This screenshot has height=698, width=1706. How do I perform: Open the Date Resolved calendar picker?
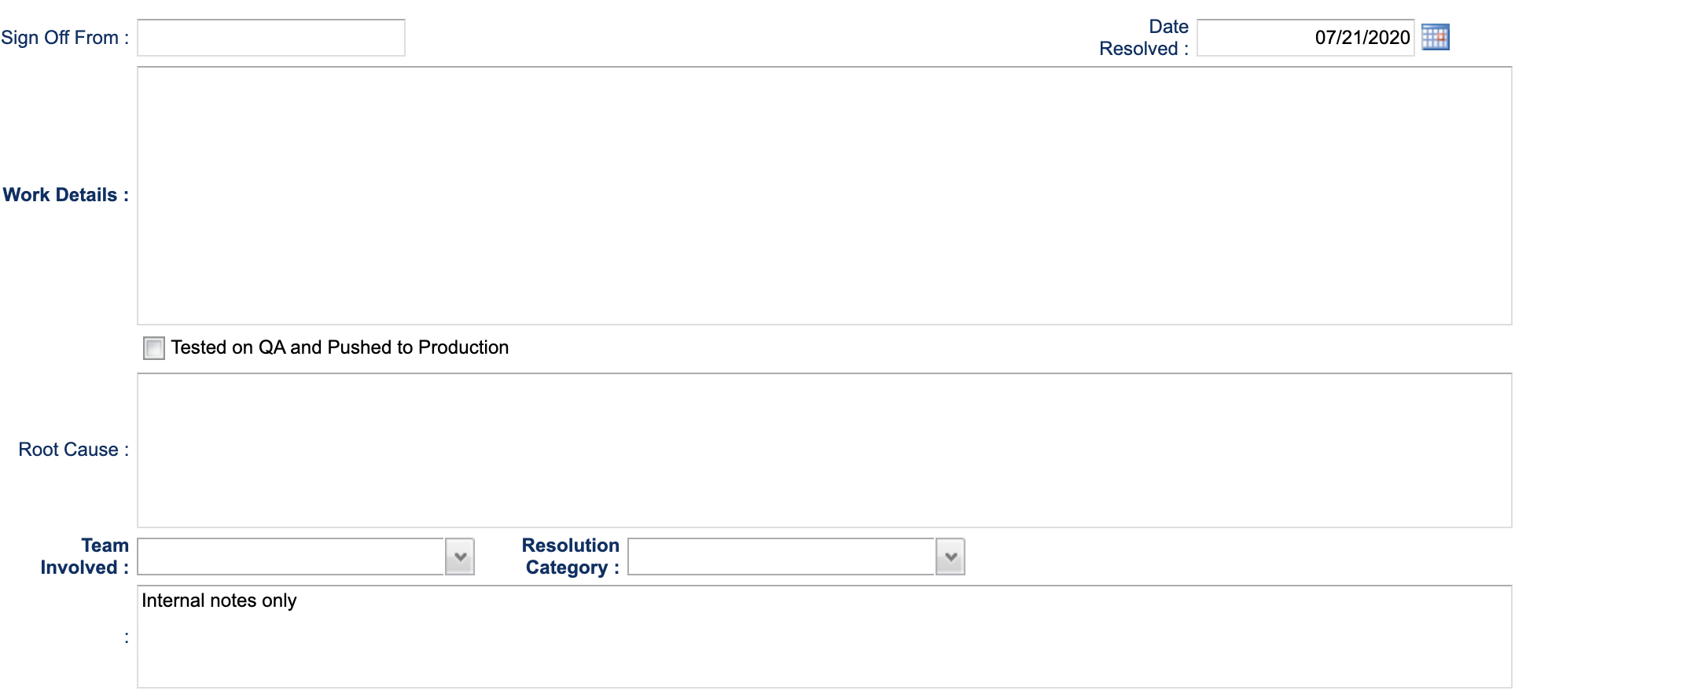point(1435,38)
